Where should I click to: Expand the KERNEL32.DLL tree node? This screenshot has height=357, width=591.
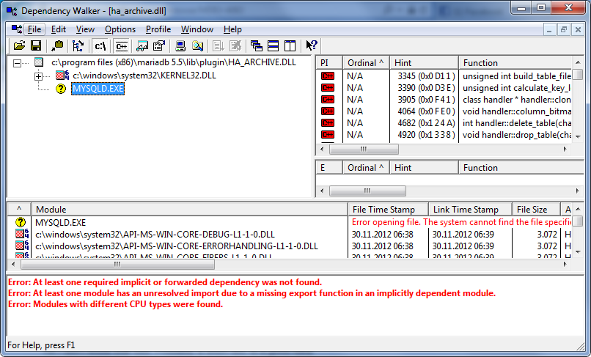(x=38, y=76)
